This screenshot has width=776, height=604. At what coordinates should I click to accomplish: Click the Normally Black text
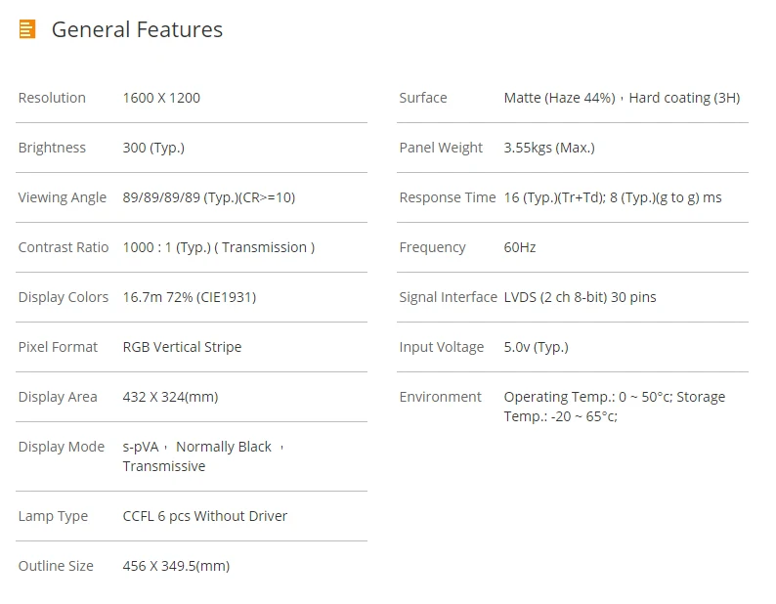click(x=224, y=447)
